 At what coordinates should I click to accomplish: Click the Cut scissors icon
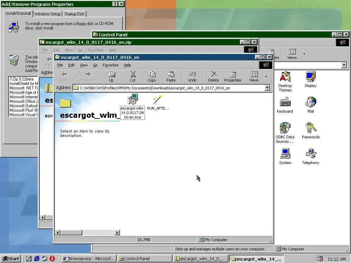click(x=133, y=76)
